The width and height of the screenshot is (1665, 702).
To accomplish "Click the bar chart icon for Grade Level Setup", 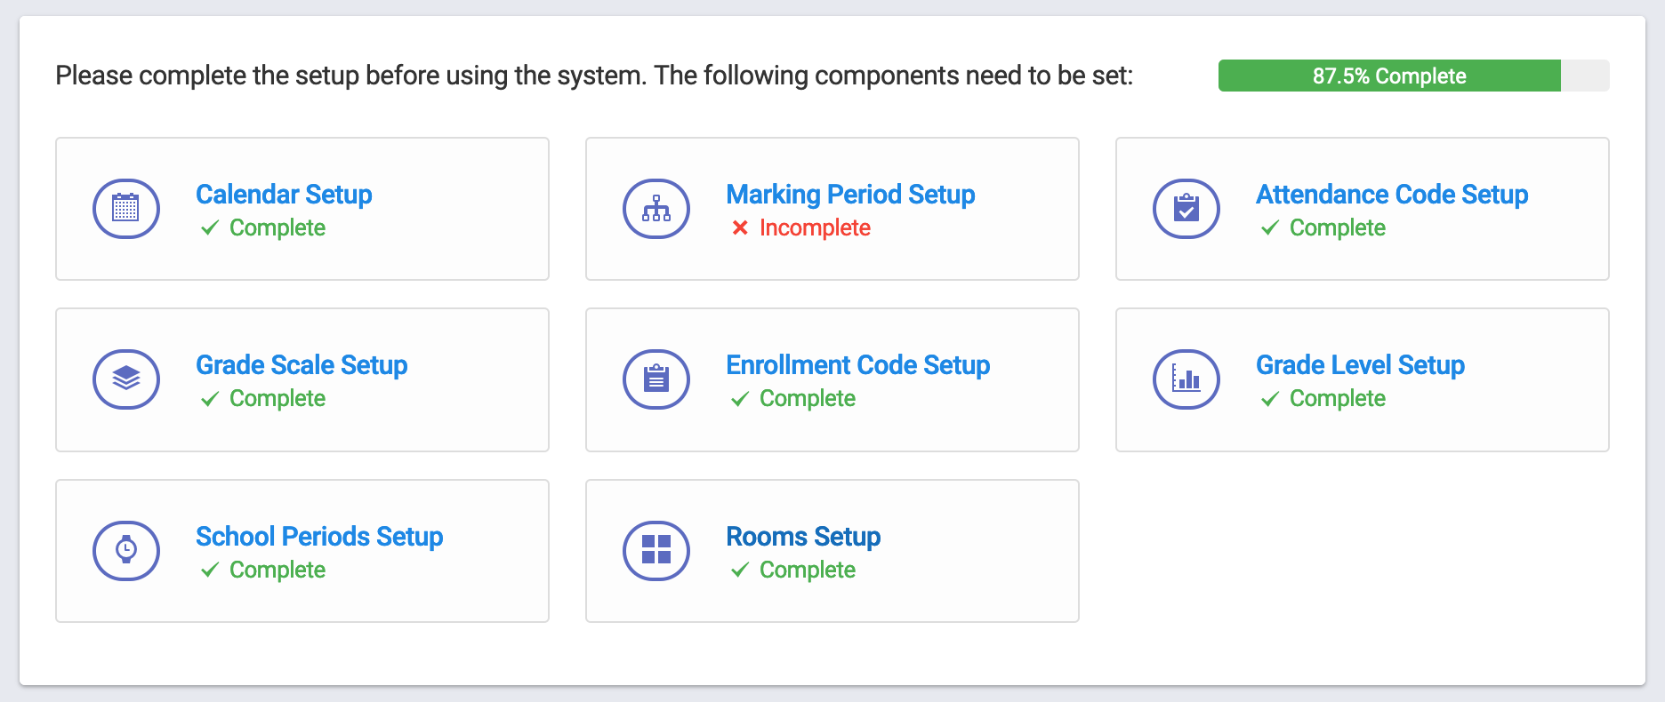I will coord(1186,379).
